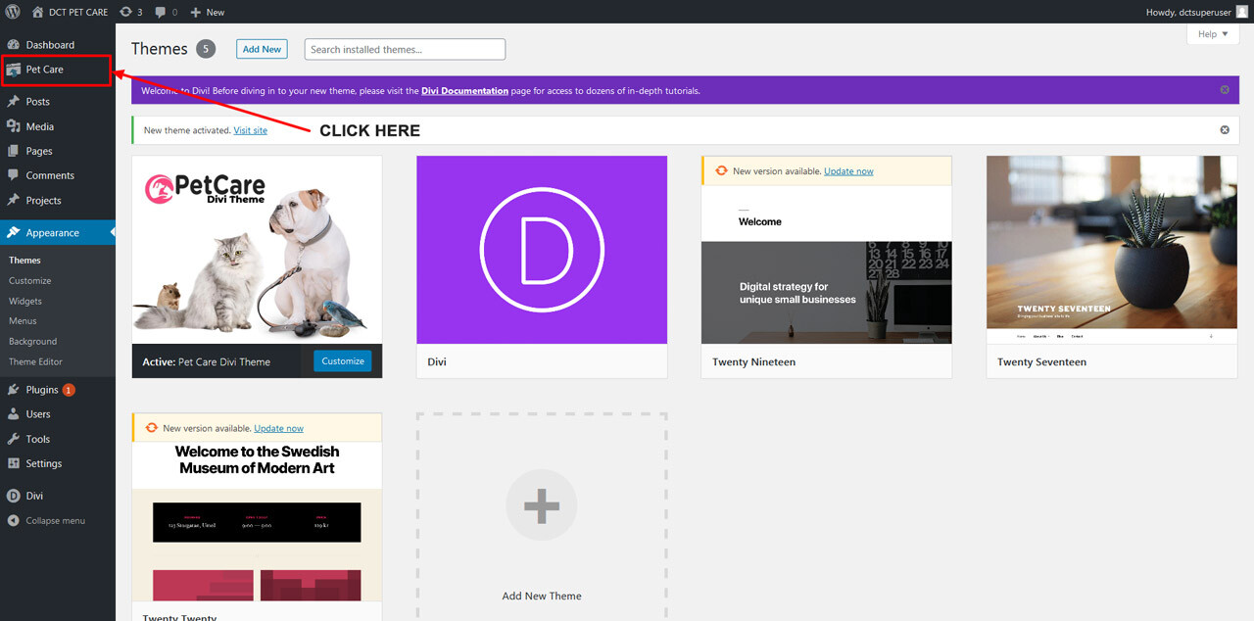Click the Tools wrench icon

(14, 439)
